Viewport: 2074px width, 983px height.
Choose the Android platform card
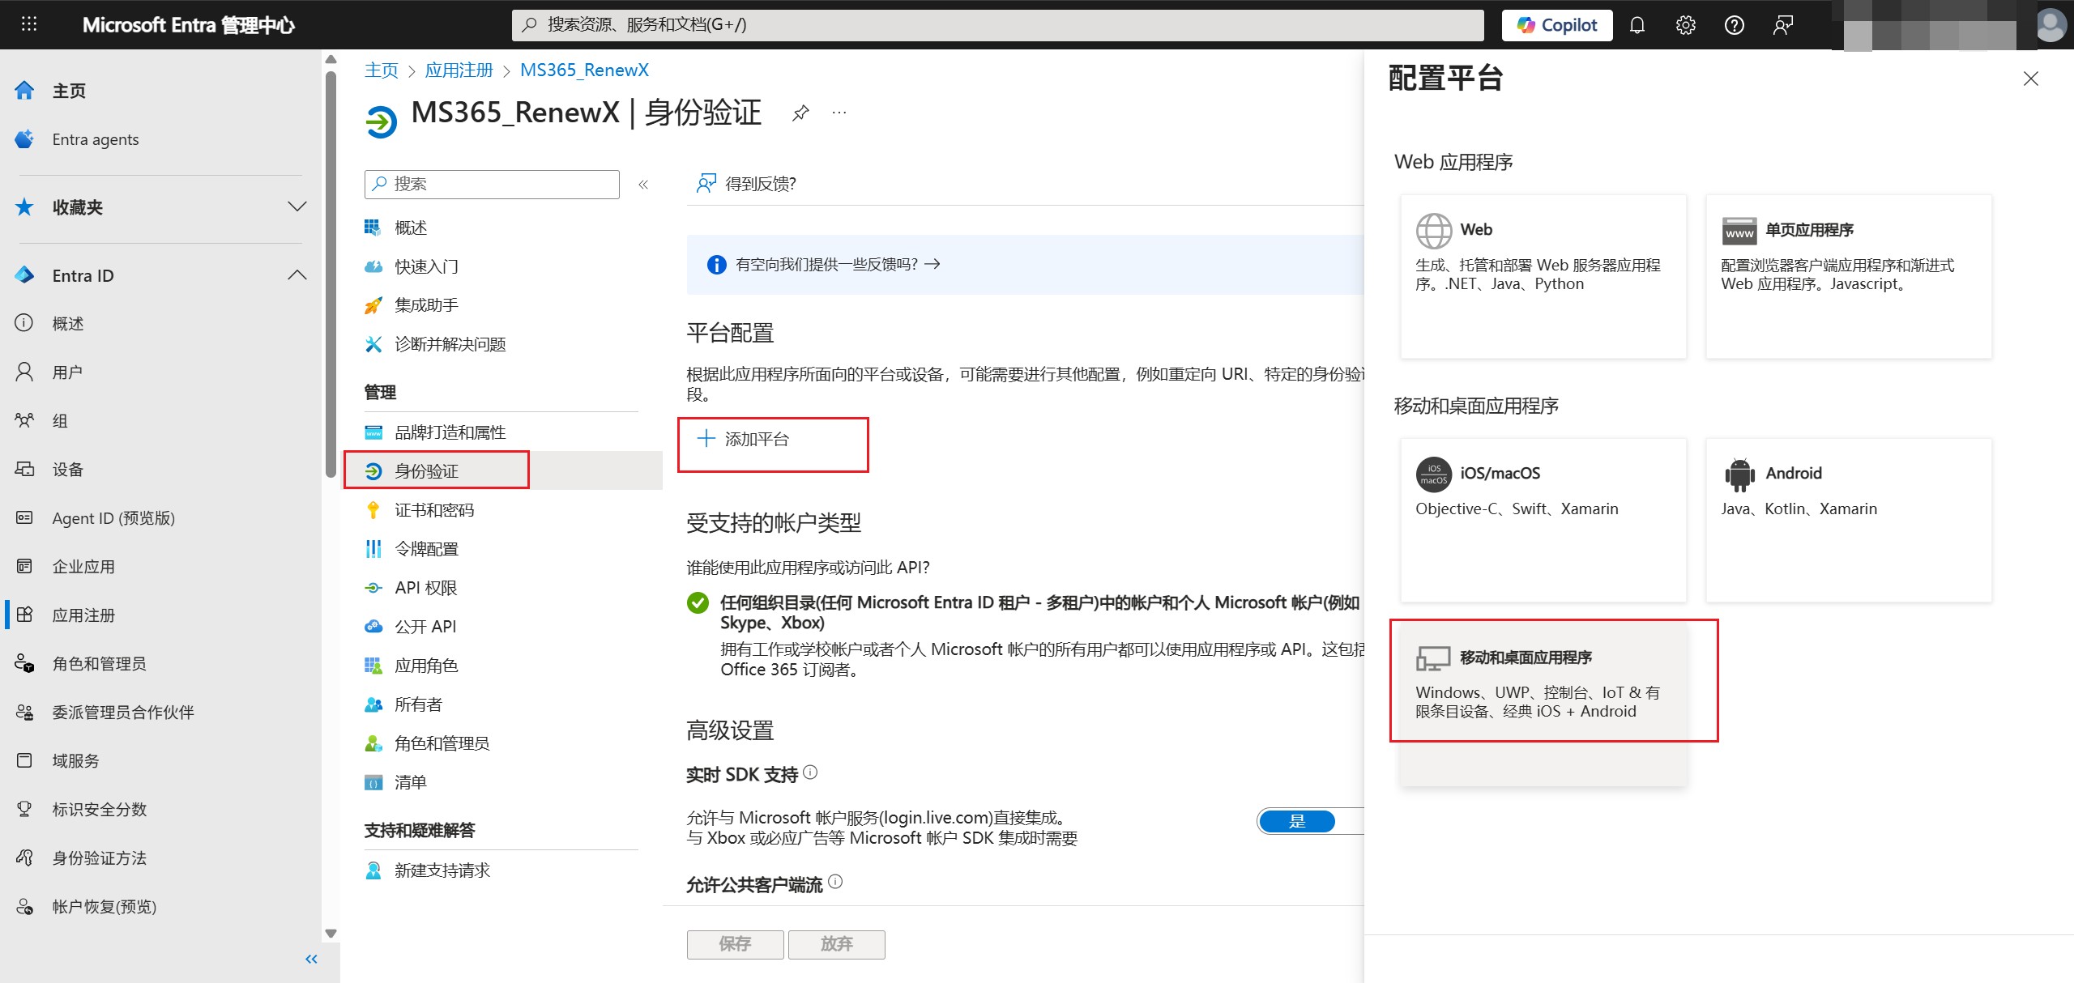(x=1848, y=520)
